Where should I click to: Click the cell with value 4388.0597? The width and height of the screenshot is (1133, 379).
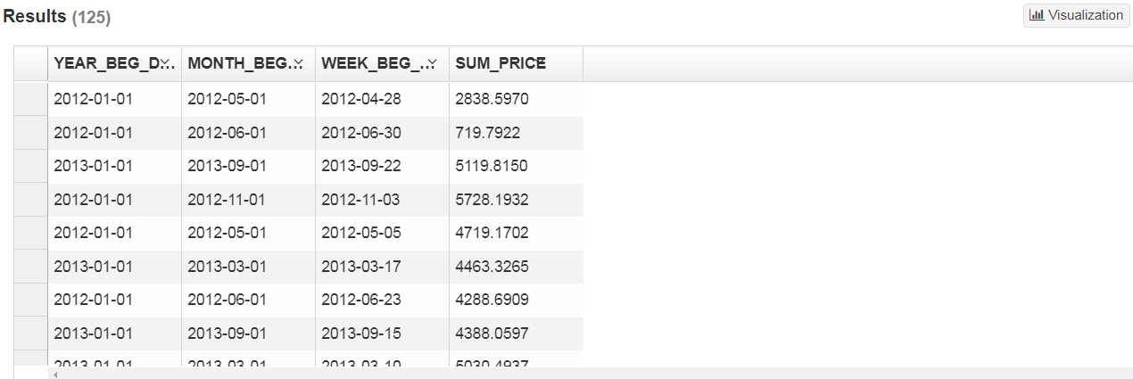[x=516, y=334]
